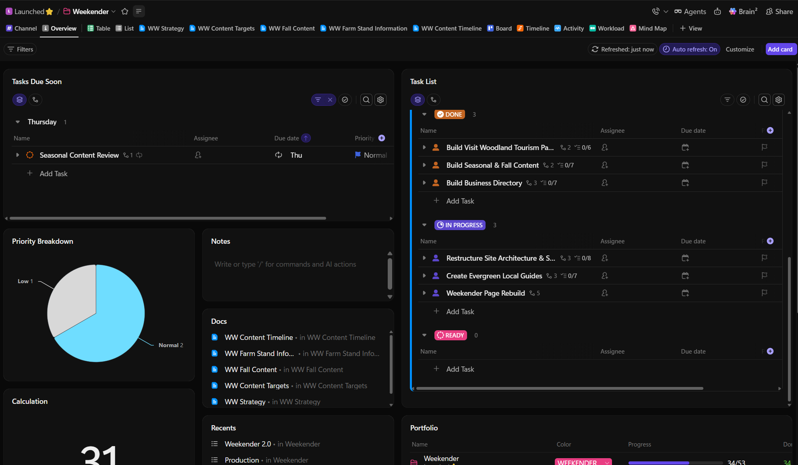Collapse the IN PROGRESS status group
798x465 pixels.
coord(424,225)
